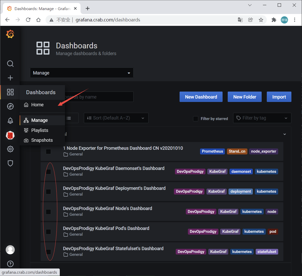The width and height of the screenshot is (302, 276).
Task: Open DevOpsProdigy KubeGraf Deployment's Dashboard link
Action: [114, 188]
